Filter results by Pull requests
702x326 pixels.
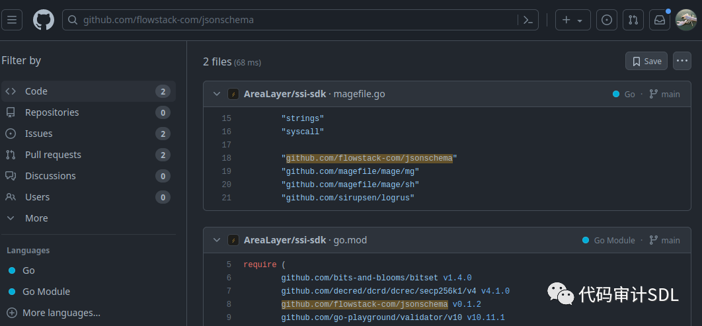tap(53, 155)
